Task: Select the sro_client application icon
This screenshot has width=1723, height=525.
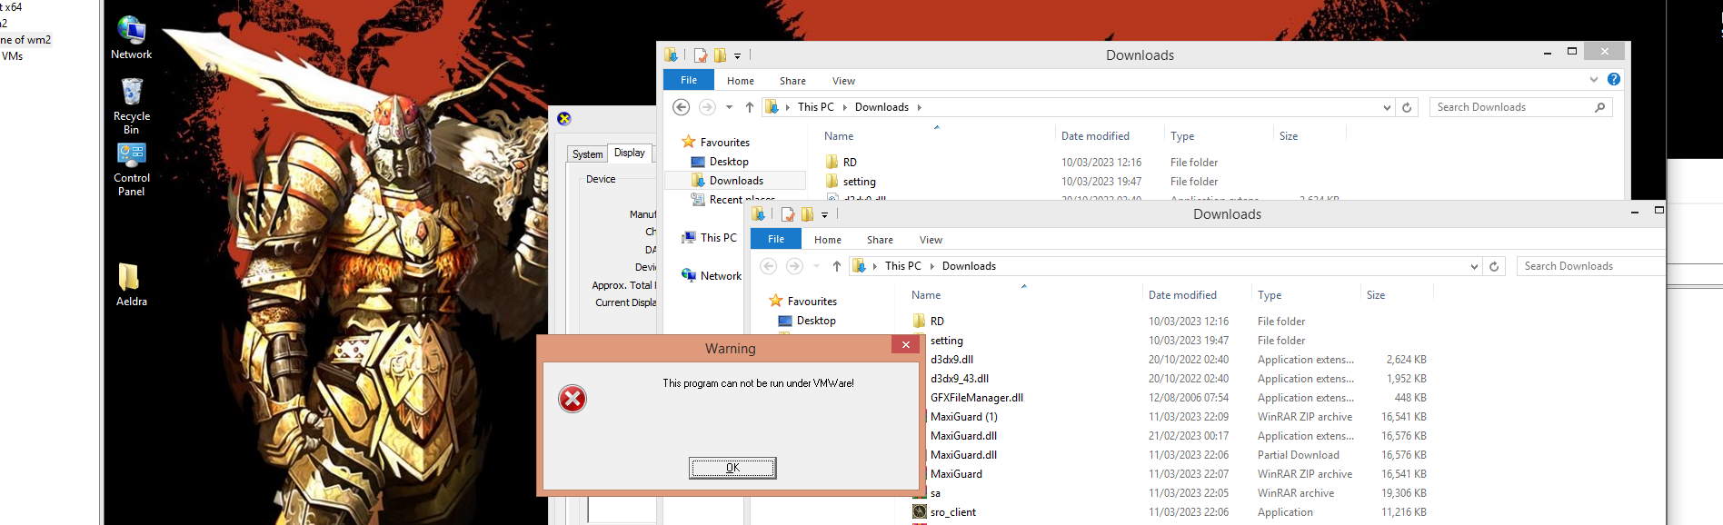Action: (920, 512)
